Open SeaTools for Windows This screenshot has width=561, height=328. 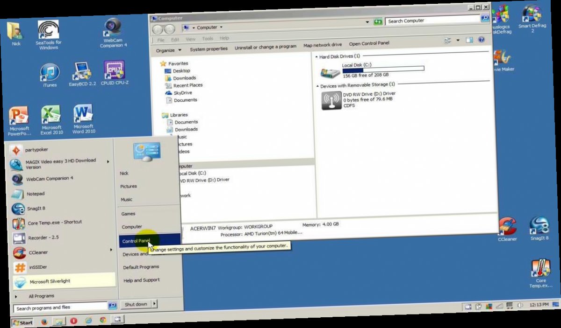[x=48, y=28]
